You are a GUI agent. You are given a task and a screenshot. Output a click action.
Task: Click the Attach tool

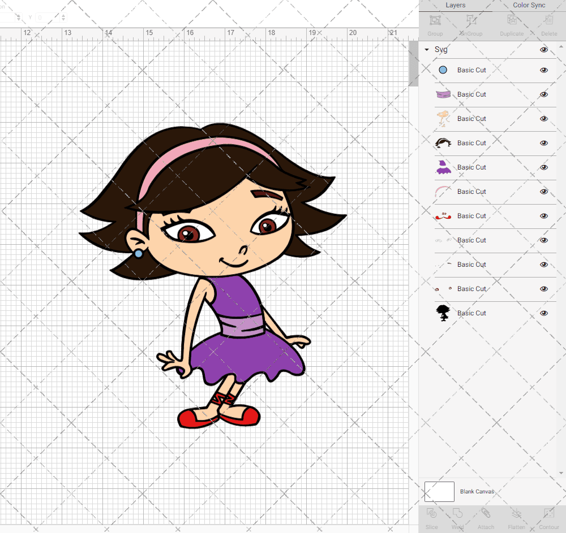486,517
